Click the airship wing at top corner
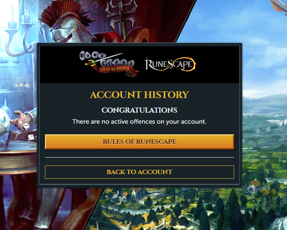Image resolution: width=287 pixels, height=230 pixels. point(279,6)
